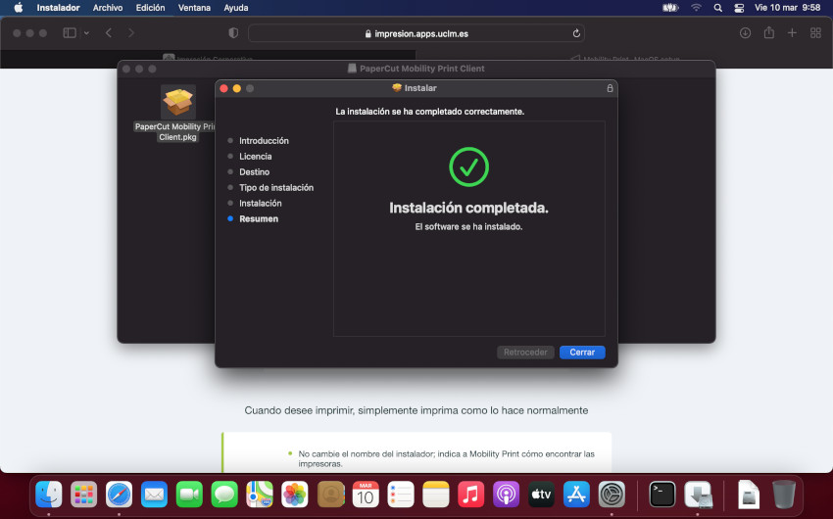Open the Edición menu
This screenshot has height=519, width=833.
click(150, 8)
